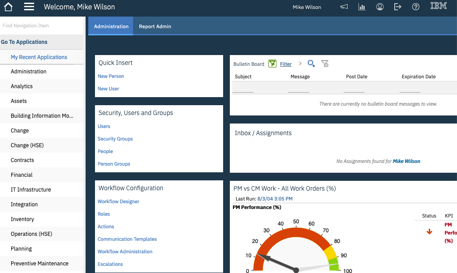The height and width of the screenshot is (273, 457).
Task: Open the New Person link
Action: (x=111, y=76)
